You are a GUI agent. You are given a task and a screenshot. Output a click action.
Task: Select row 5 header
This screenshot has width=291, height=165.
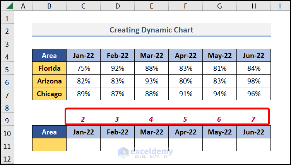point(7,68)
